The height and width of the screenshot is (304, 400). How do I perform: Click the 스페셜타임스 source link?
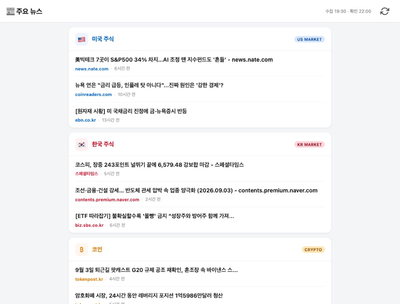(87, 174)
